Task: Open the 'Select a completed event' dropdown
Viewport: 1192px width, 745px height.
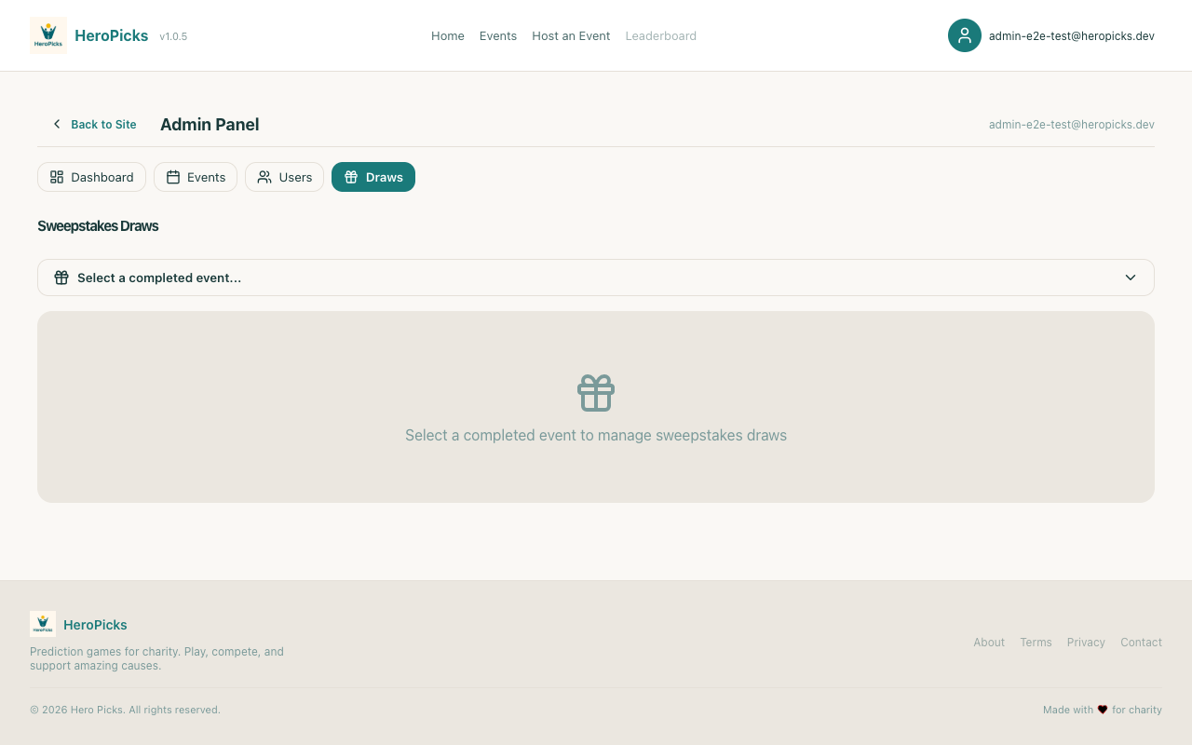Action: [x=596, y=278]
